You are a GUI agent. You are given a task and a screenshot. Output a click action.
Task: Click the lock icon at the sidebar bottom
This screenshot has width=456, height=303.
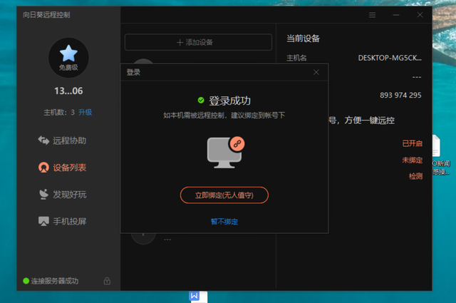(107, 281)
